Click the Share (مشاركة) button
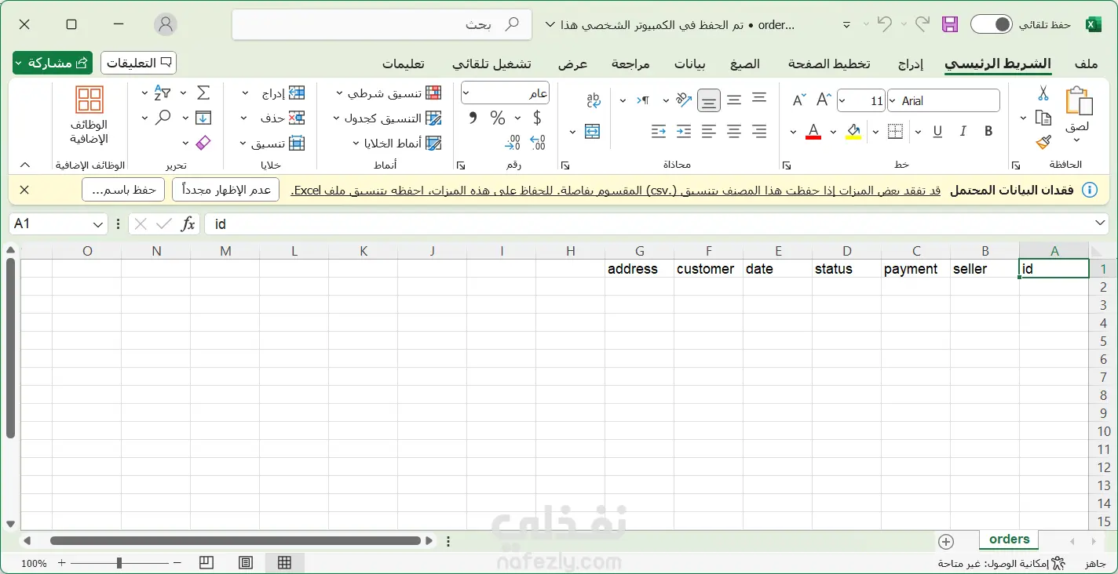 [53, 63]
